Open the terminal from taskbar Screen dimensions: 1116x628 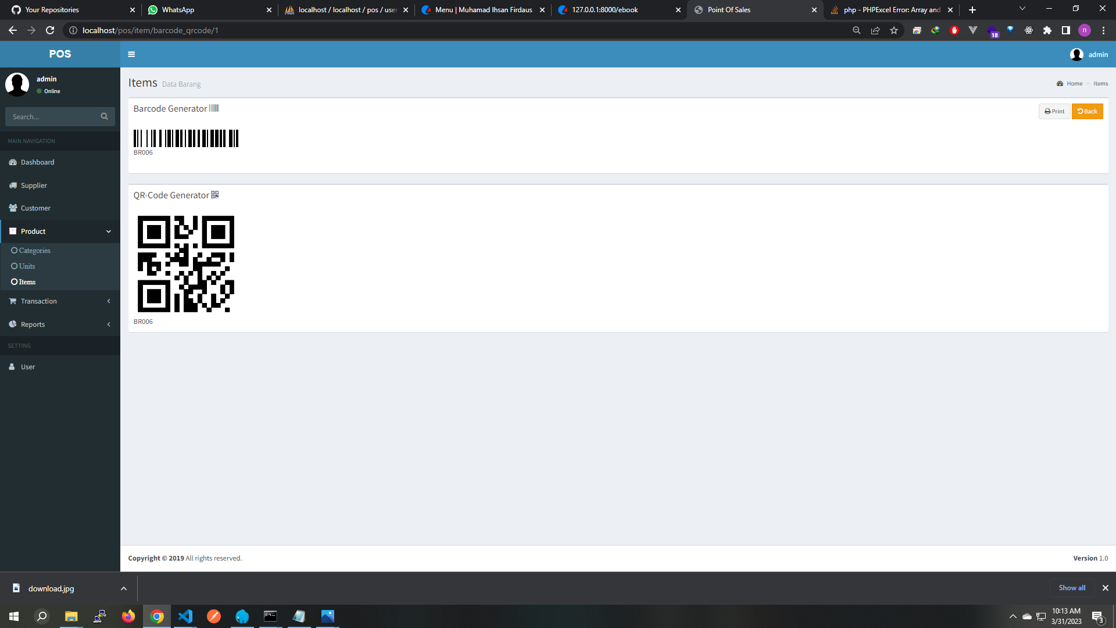coord(271,616)
